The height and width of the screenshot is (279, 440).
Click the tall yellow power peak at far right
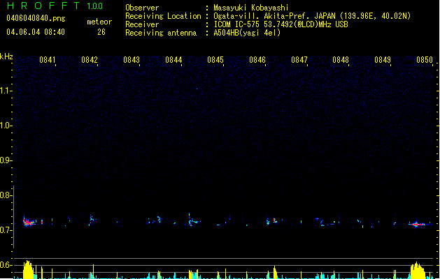(x=418, y=271)
